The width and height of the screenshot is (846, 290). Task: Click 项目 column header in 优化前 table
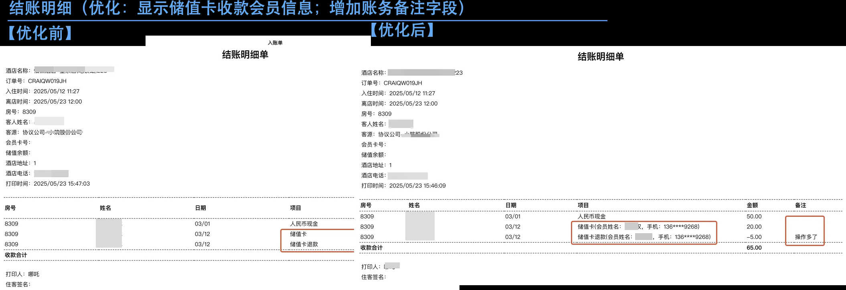click(x=295, y=208)
